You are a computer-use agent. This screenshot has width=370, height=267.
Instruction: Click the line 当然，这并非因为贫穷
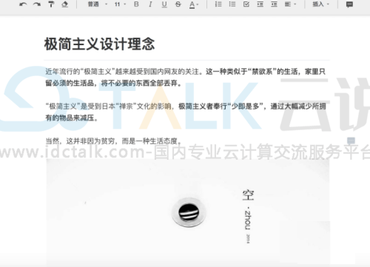pos(113,141)
